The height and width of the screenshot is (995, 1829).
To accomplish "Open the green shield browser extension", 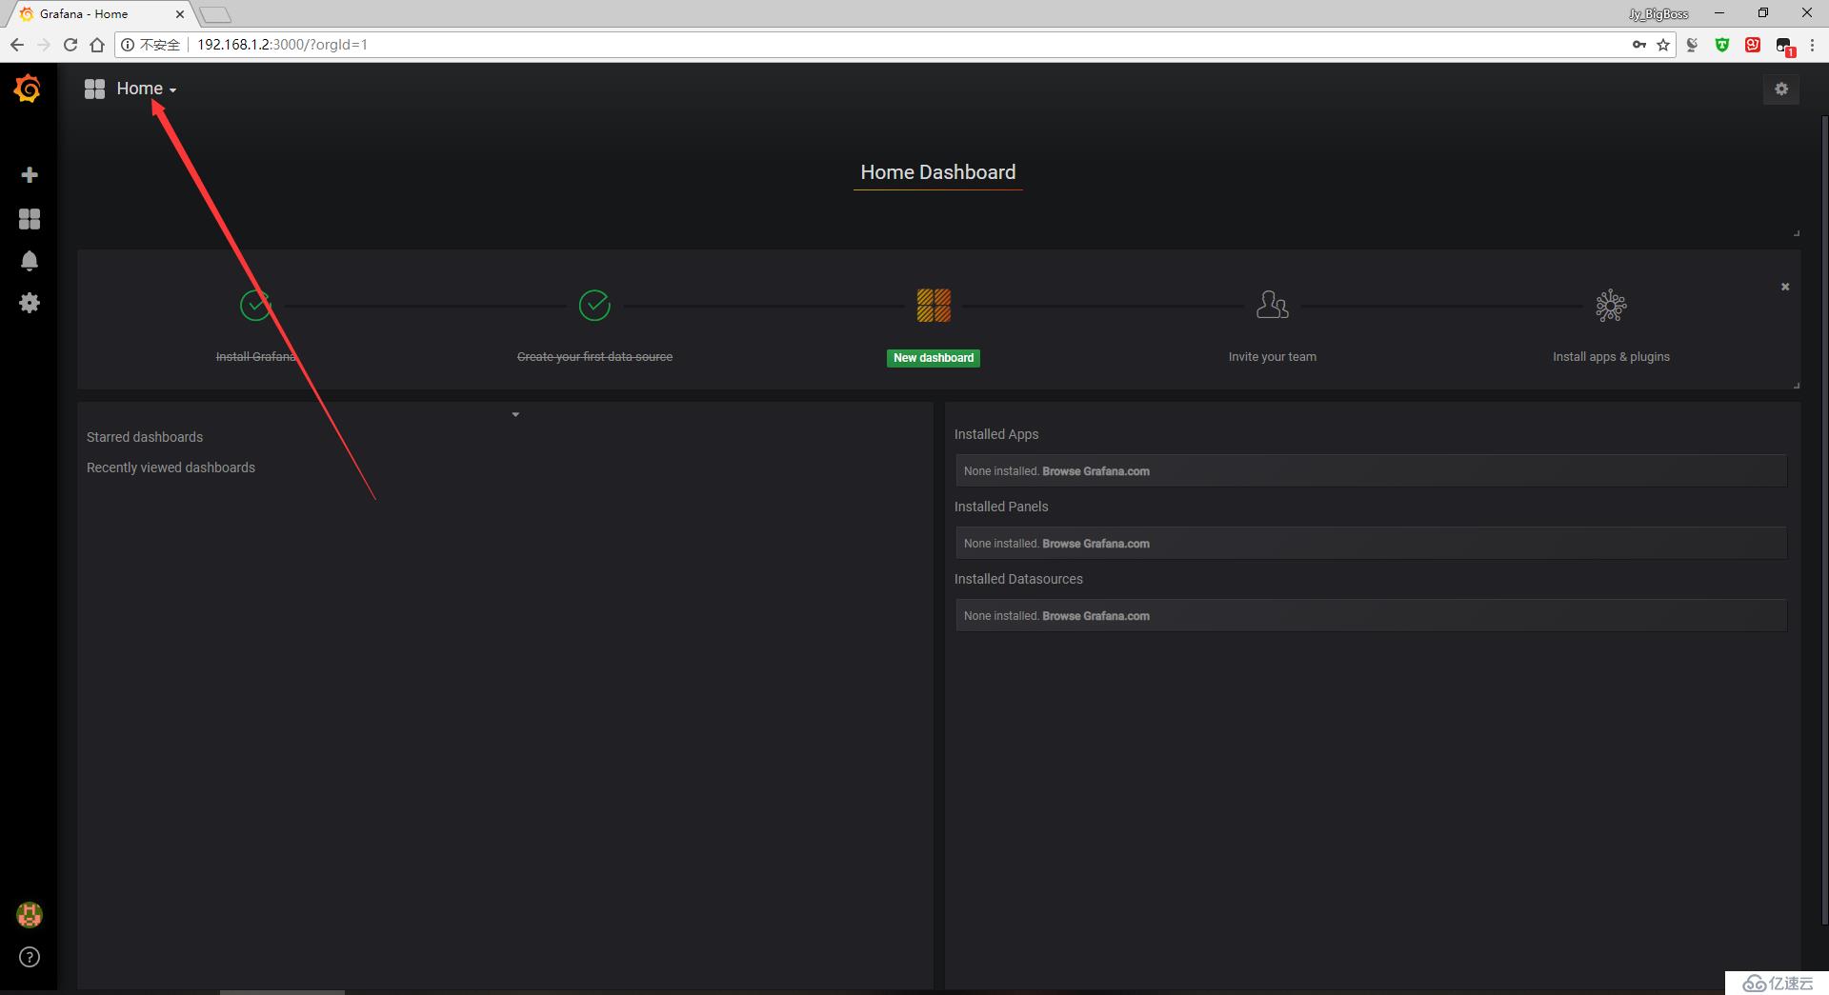I will [1722, 45].
